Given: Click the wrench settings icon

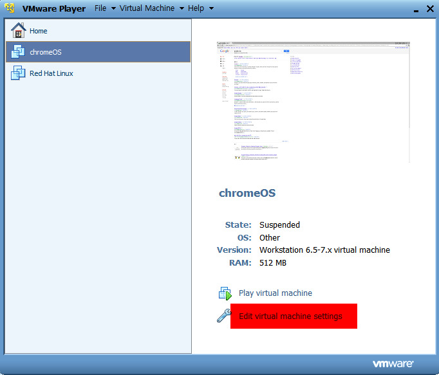Looking at the screenshot, I should click(x=224, y=315).
